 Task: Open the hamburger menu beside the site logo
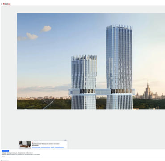[x=1, y=4]
